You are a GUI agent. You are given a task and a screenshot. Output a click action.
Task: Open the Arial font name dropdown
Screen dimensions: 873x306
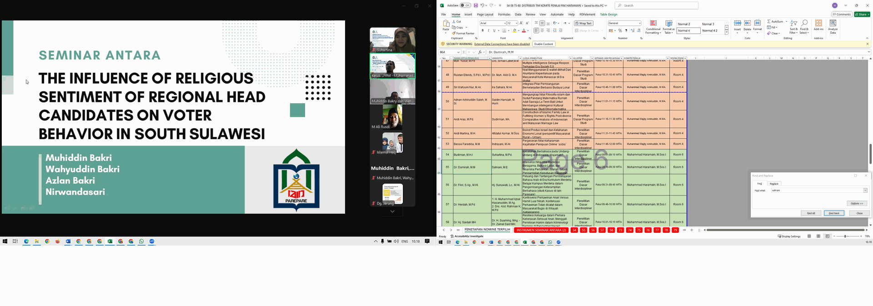[505, 23]
